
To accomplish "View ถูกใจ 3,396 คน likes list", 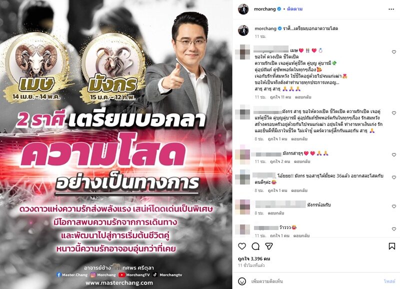I will [254, 258].
